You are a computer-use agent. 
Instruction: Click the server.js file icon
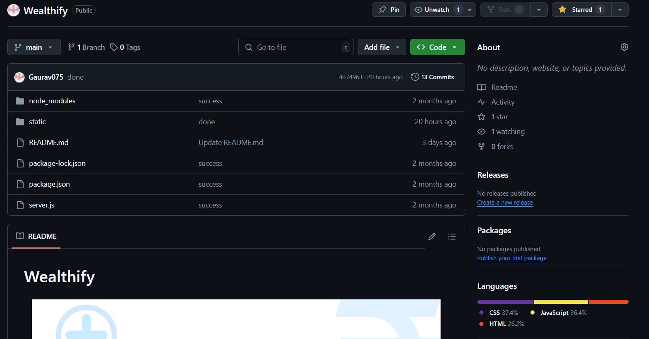pyautogui.click(x=20, y=205)
